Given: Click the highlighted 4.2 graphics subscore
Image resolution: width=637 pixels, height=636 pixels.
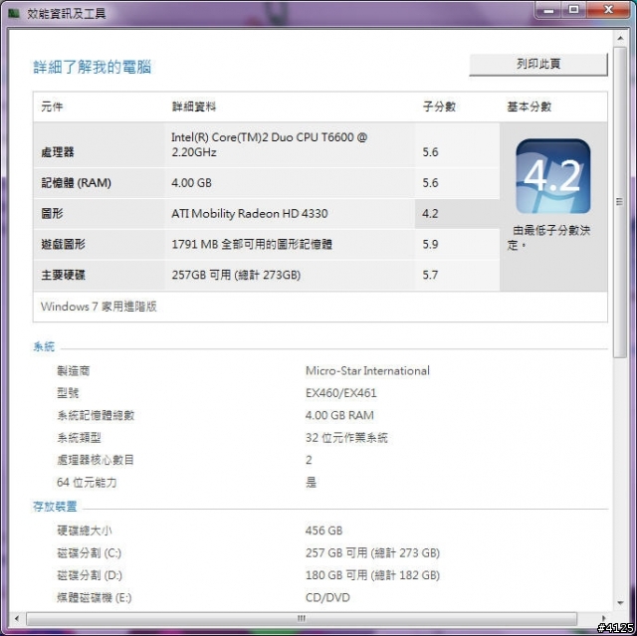Looking at the screenshot, I should point(430,214).
